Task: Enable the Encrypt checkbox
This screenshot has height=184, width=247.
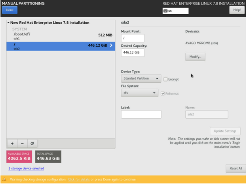Action: 165,79
